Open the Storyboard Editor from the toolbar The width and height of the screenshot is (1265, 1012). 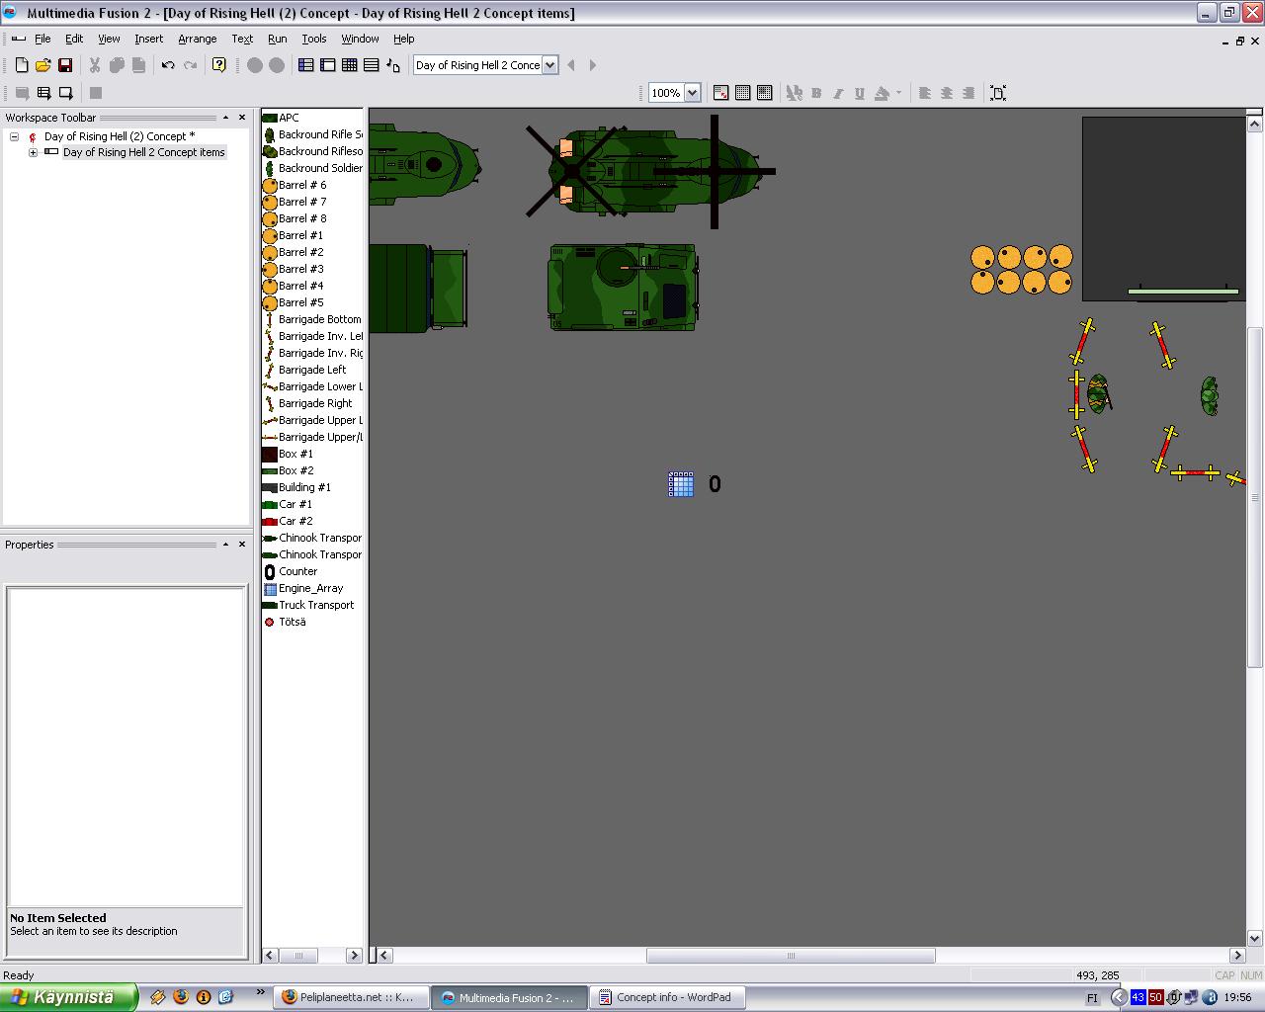click(306, 65)
